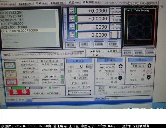Click the yellow feed hold button
Screen dimensions: 166x128
(10, 74)
